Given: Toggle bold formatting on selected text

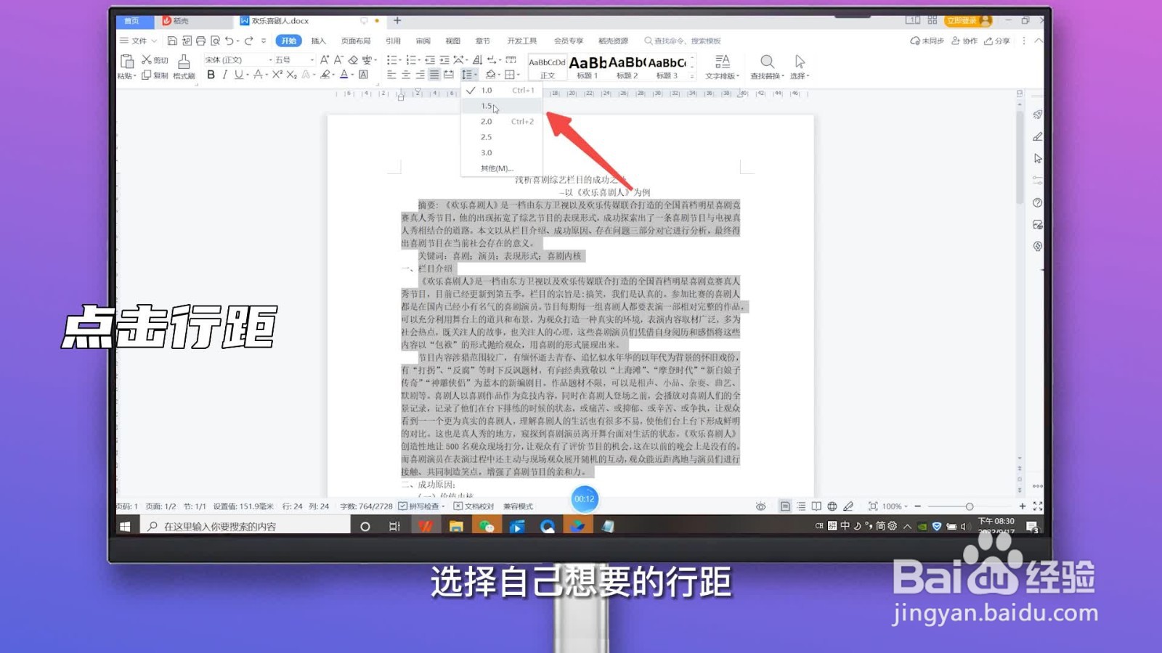Looking at the screenshot, I should (211, 74).
